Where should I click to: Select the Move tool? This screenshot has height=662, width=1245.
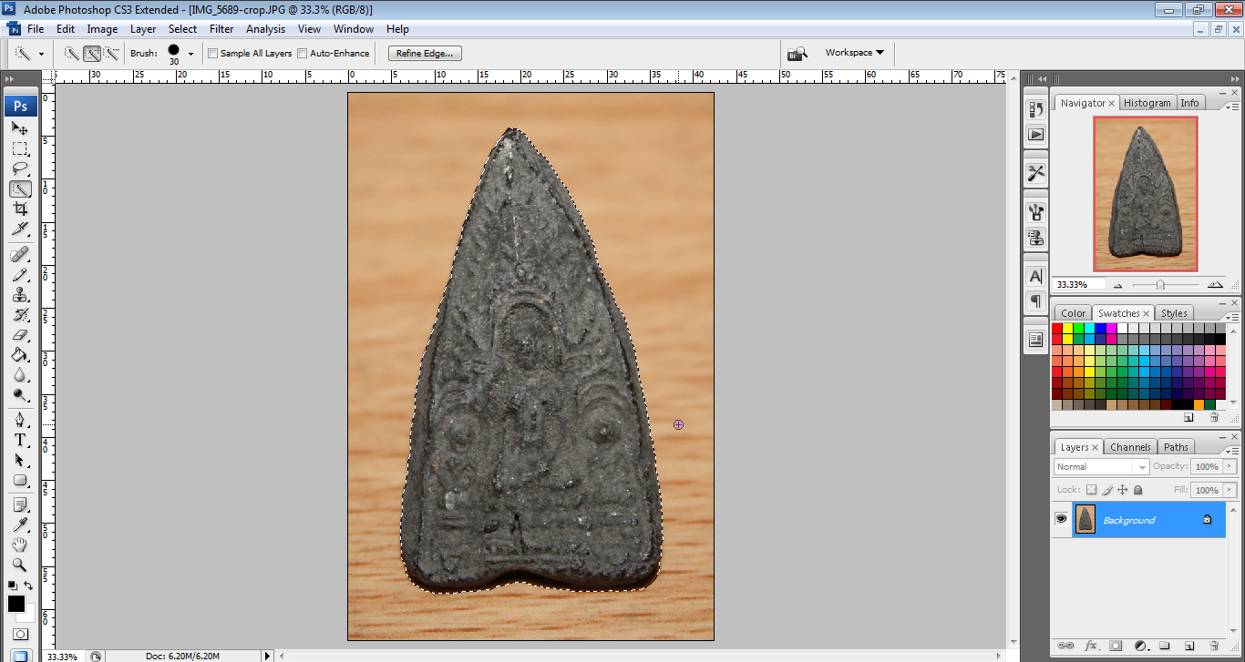coord(20,128)
